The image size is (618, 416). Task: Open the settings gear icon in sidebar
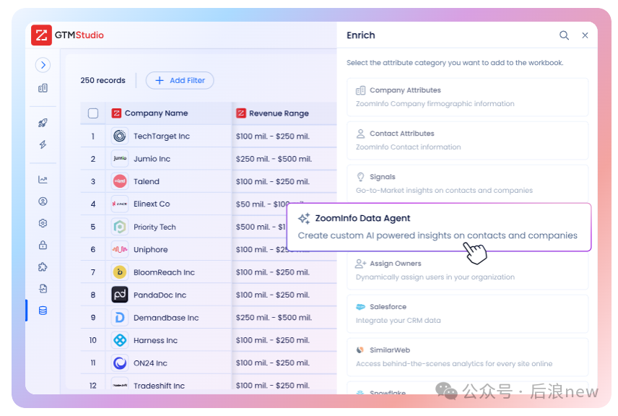coord(43,223)
